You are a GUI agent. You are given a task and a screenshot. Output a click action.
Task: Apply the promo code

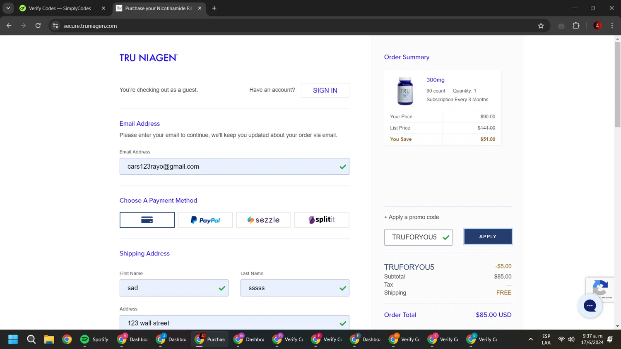click(x=488, y=237)
